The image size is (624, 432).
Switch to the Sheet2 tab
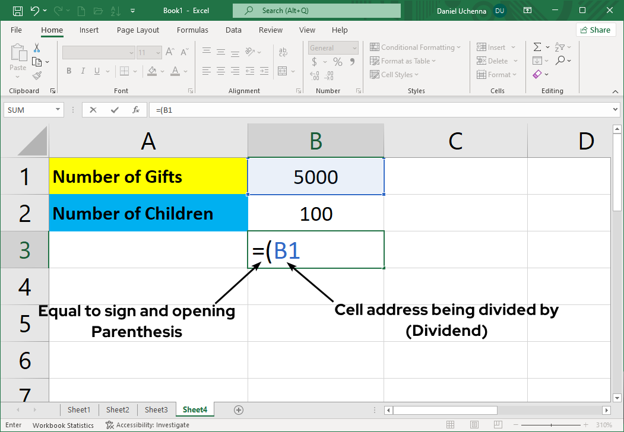click(117, 409)
